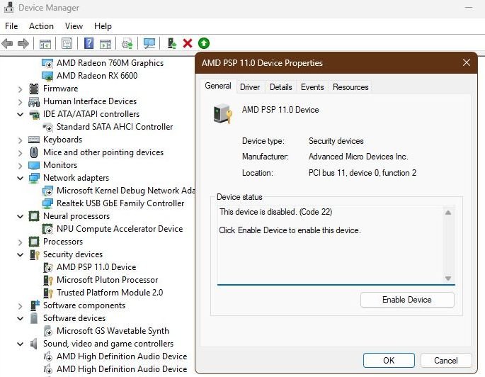Click Scan for hardware changes monitor icon
Screen dimensions: 485x377
[x=149, y=44]
